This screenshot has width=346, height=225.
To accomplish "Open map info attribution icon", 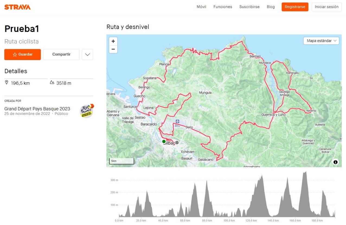I will point(335,162).
